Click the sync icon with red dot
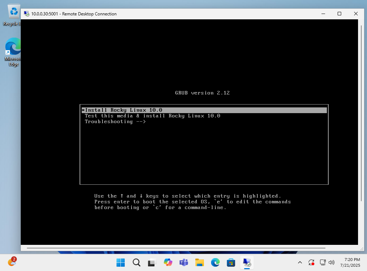The width and height of the screenshot is (367, 271). coord(311,262)
